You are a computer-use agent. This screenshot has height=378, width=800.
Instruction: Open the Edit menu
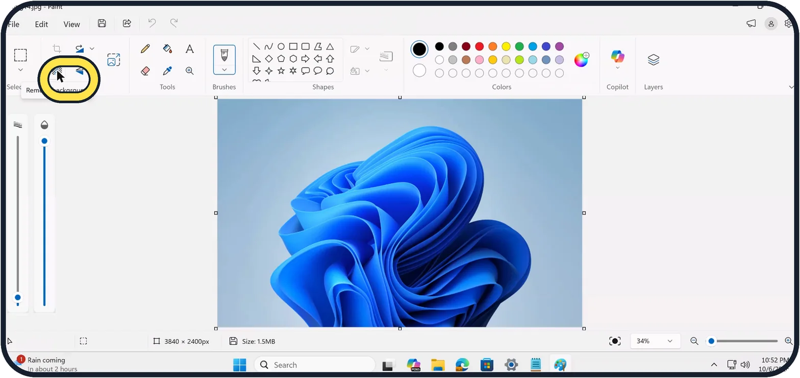[x=41, y=24]
